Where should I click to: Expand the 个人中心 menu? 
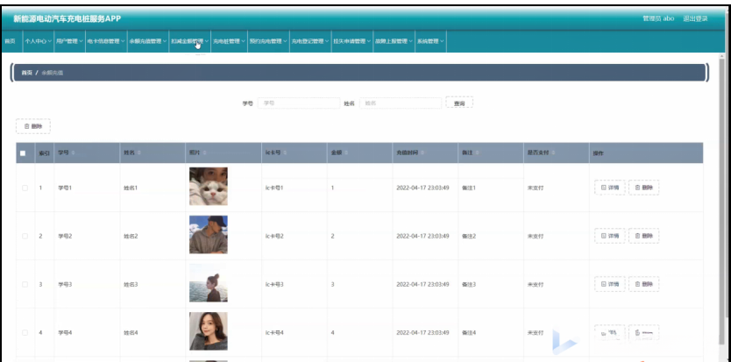38,41
